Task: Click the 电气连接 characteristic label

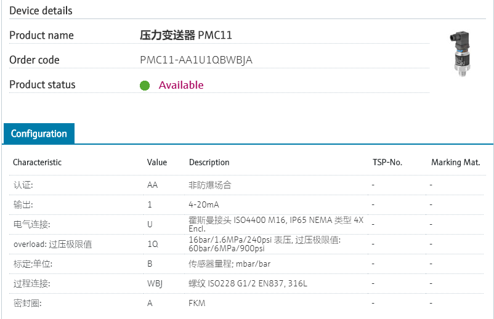Action: pyautogui.click(x=31, y=224)
